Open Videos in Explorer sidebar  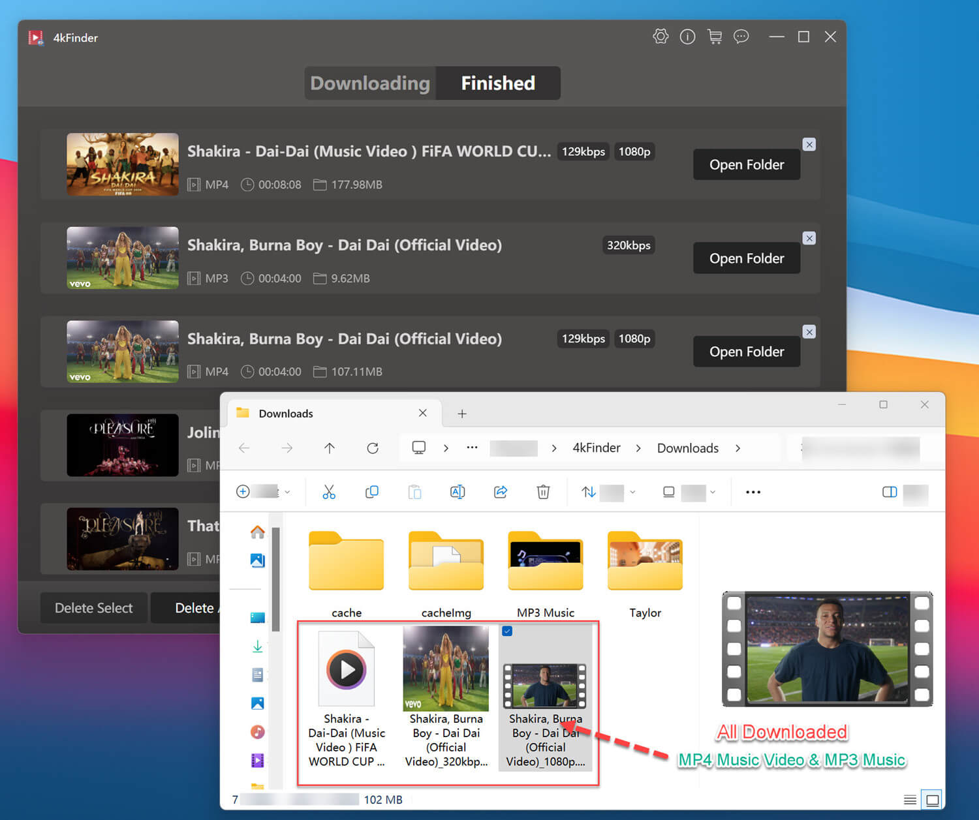(x=258, y=760)
